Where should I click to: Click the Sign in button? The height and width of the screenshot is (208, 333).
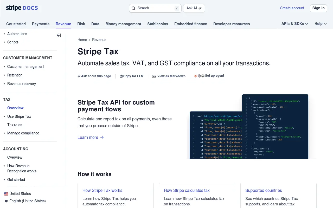coord(318,8)
